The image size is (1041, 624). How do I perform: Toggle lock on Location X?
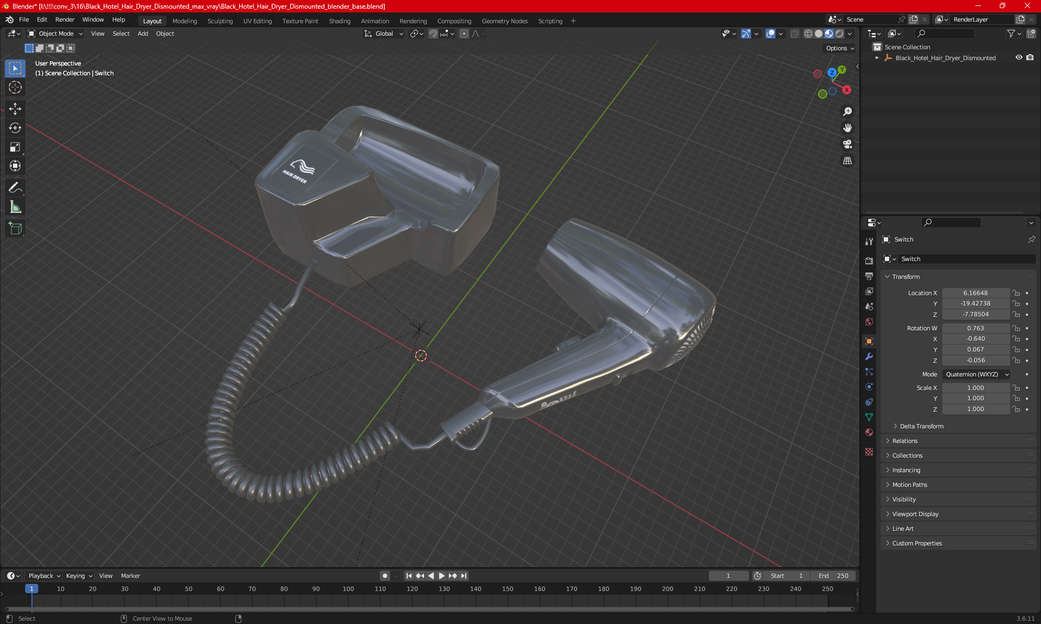tap(1017, 293)
